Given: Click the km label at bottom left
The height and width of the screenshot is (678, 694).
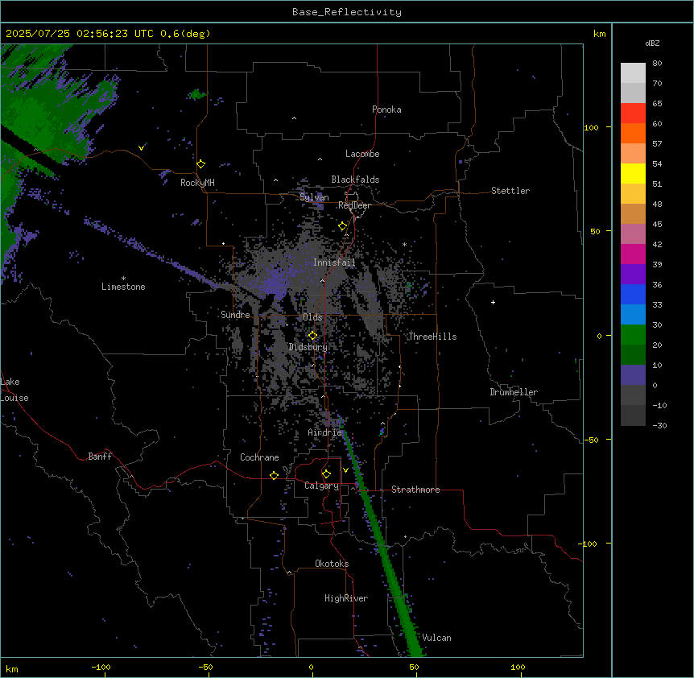Looking at the screenshot, I should (11, 669).
